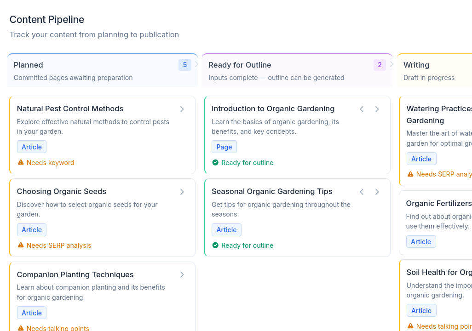
Task: Click the chevron in the Planned column header
Action: pyautogui.click(x=196, y=64)
